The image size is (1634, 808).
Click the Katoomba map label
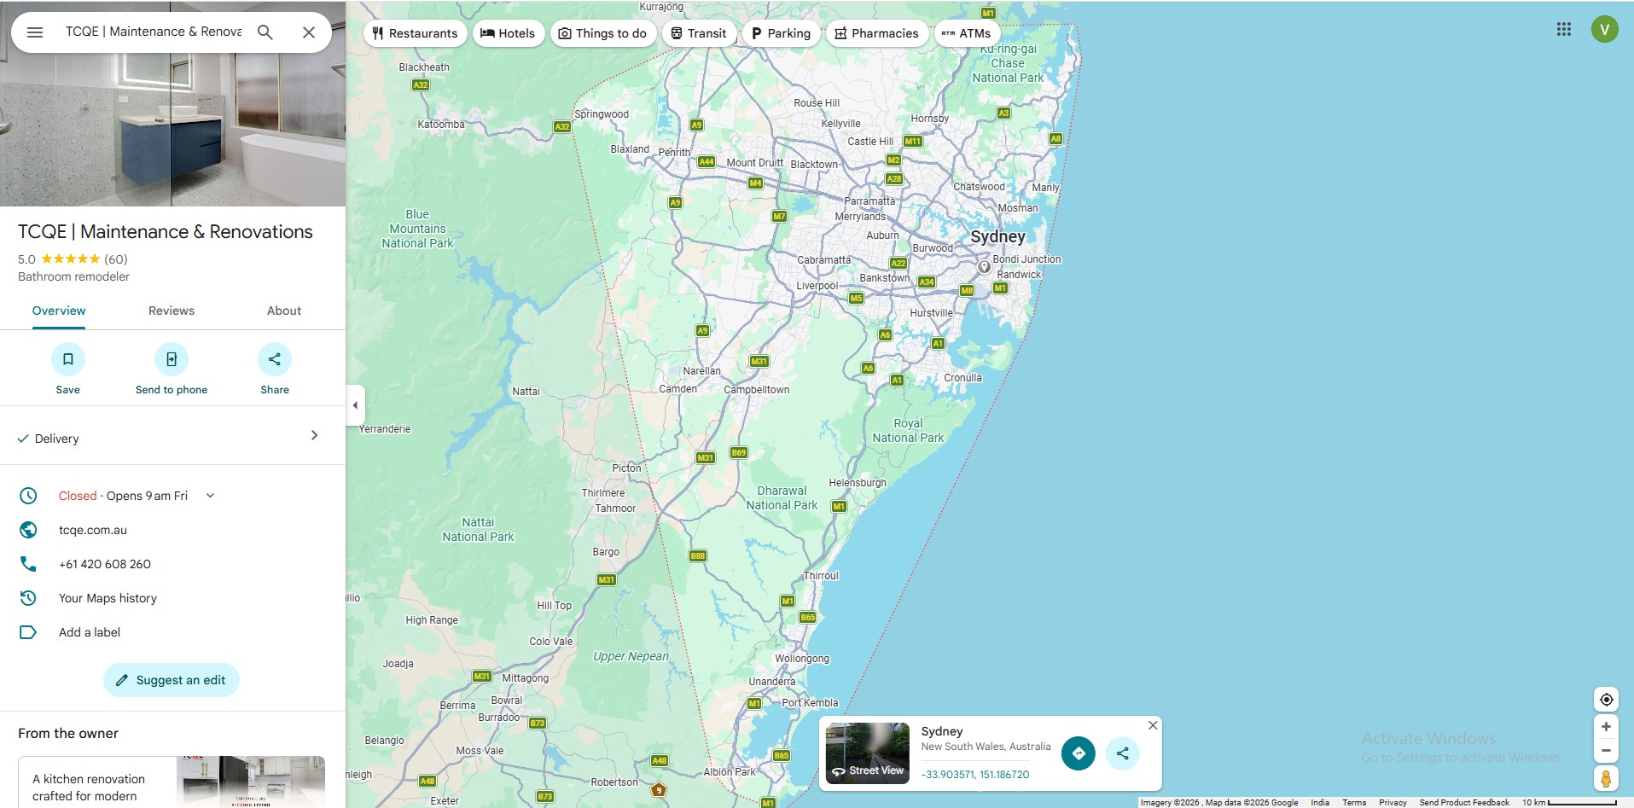(x=441, y=125)
